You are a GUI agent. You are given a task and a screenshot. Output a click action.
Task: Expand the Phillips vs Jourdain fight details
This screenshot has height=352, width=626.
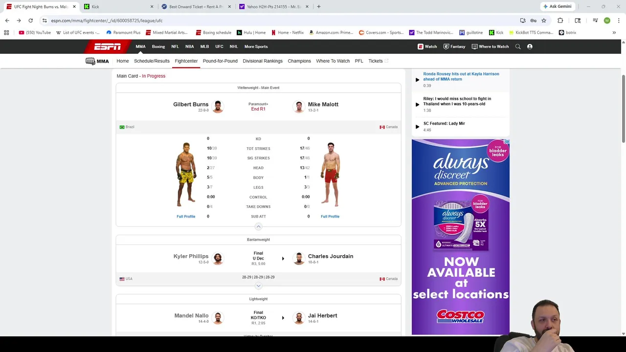pos(258,286)
